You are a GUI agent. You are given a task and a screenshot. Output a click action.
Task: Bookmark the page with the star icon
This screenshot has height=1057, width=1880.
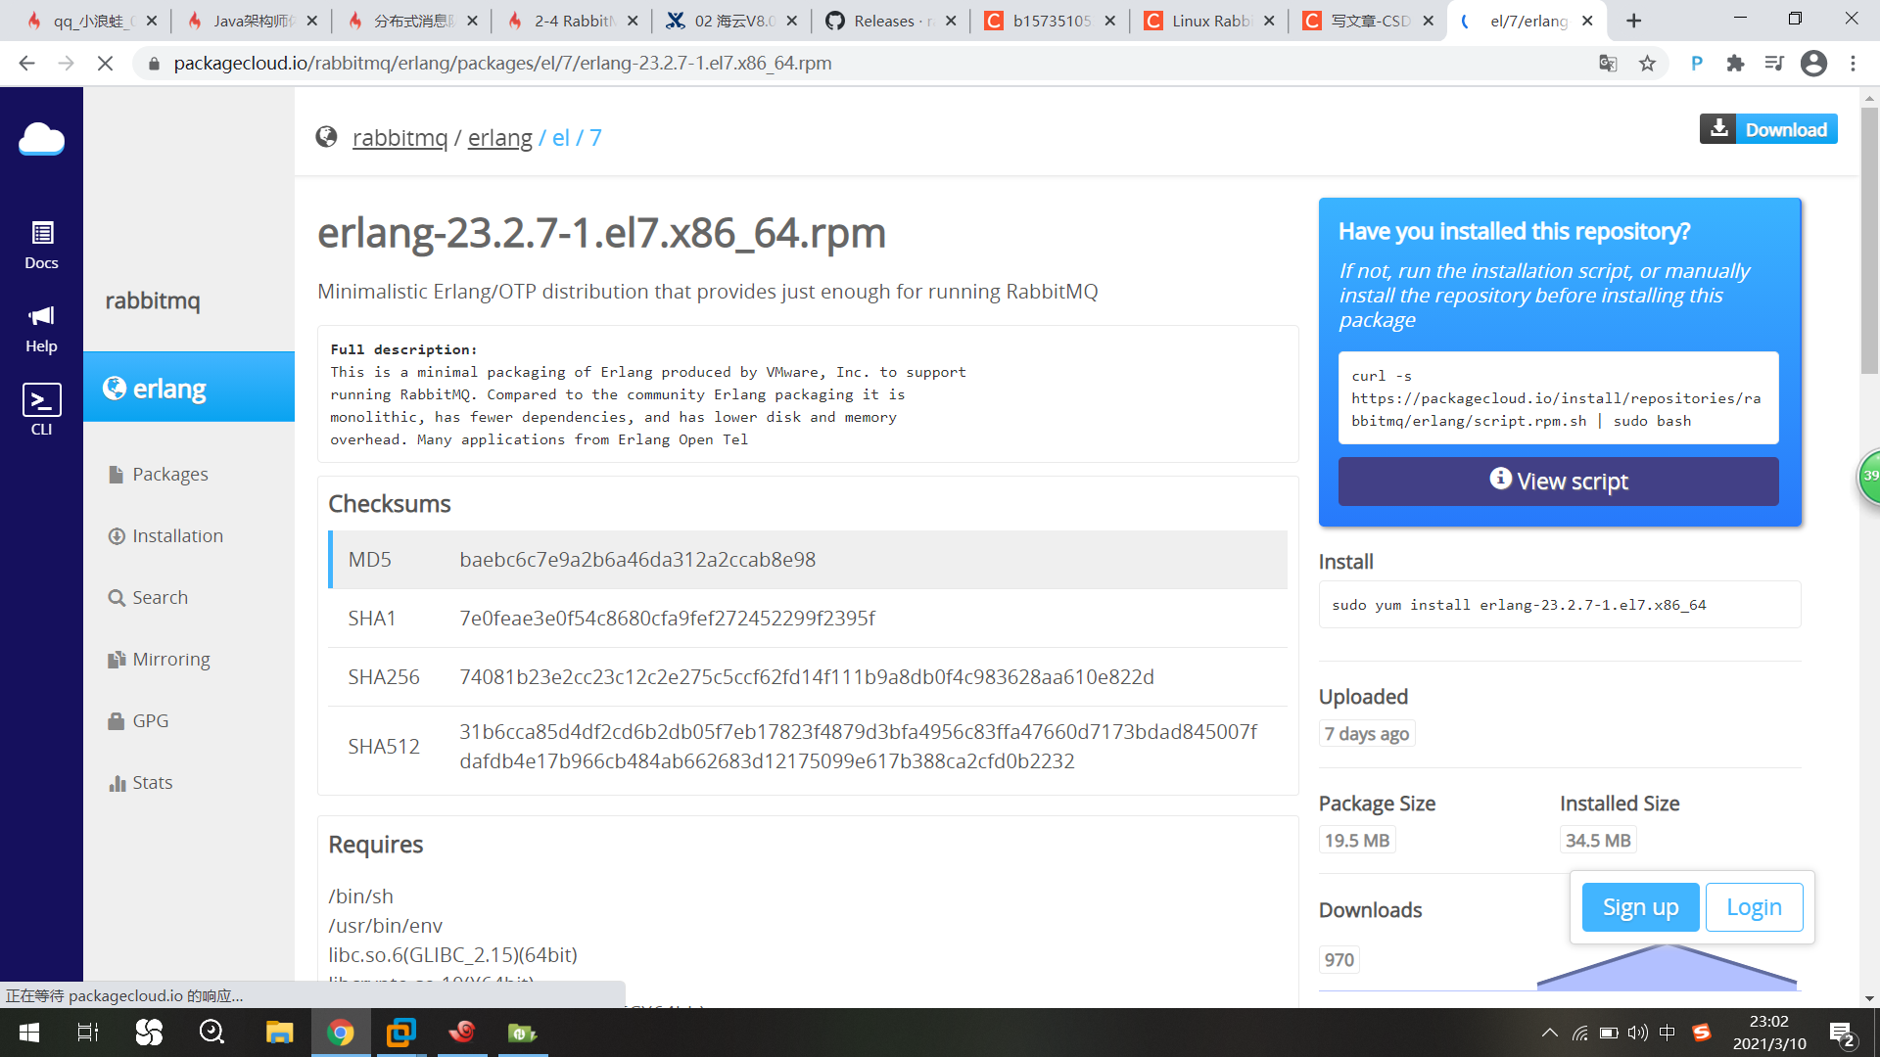coord(1647,63)
